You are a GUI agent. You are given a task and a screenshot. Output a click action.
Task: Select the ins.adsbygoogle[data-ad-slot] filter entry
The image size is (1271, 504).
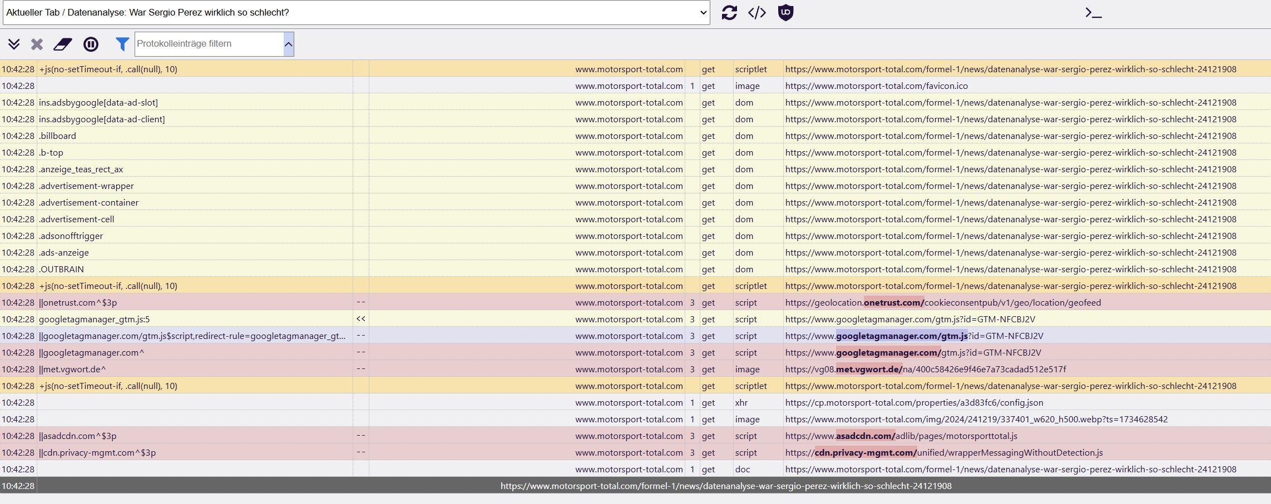tap(98, 102)
